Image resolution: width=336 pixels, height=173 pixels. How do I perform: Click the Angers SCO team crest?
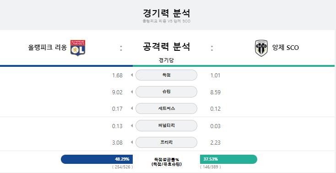(261, 48)
